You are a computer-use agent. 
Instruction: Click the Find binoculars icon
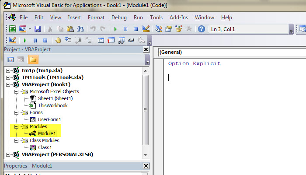80,29
